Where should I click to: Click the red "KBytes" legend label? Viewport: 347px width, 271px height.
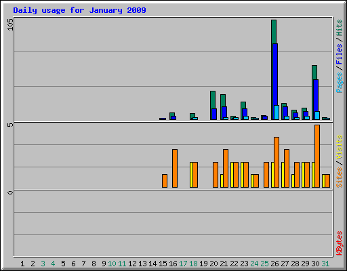click(x=339, y=243)
